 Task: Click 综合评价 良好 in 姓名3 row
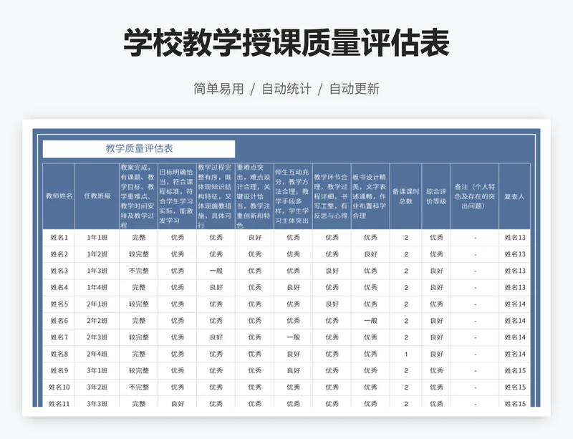(436, 271)
